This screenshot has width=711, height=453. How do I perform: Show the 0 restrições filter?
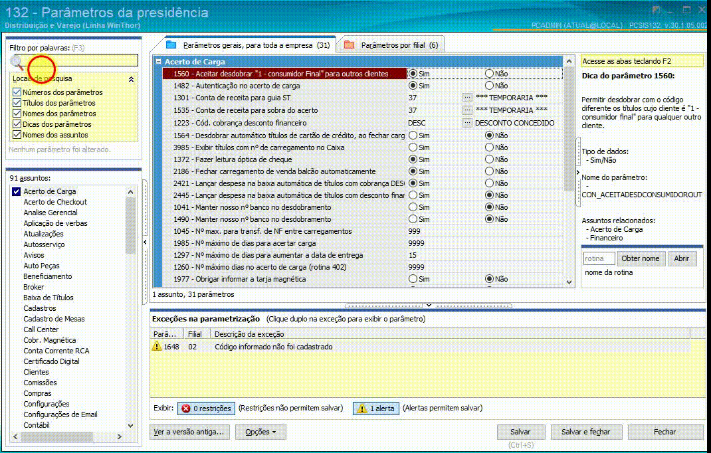[x=206, y=408]
